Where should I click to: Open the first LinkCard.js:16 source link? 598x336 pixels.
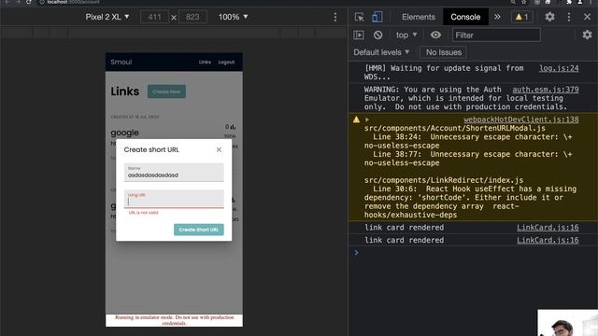point(548,228)
